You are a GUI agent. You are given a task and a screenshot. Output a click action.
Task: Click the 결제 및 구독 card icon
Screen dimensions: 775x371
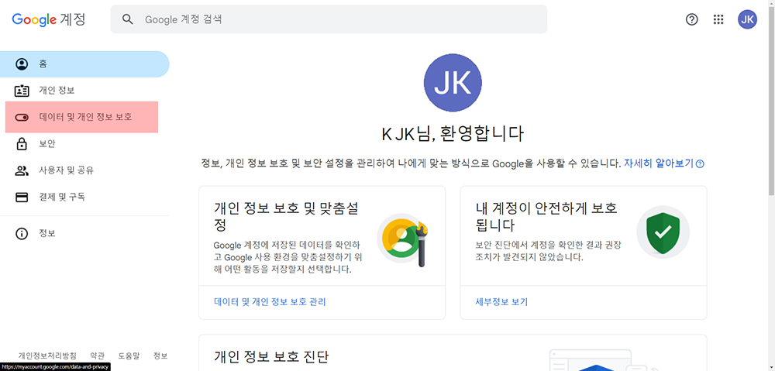22,197
